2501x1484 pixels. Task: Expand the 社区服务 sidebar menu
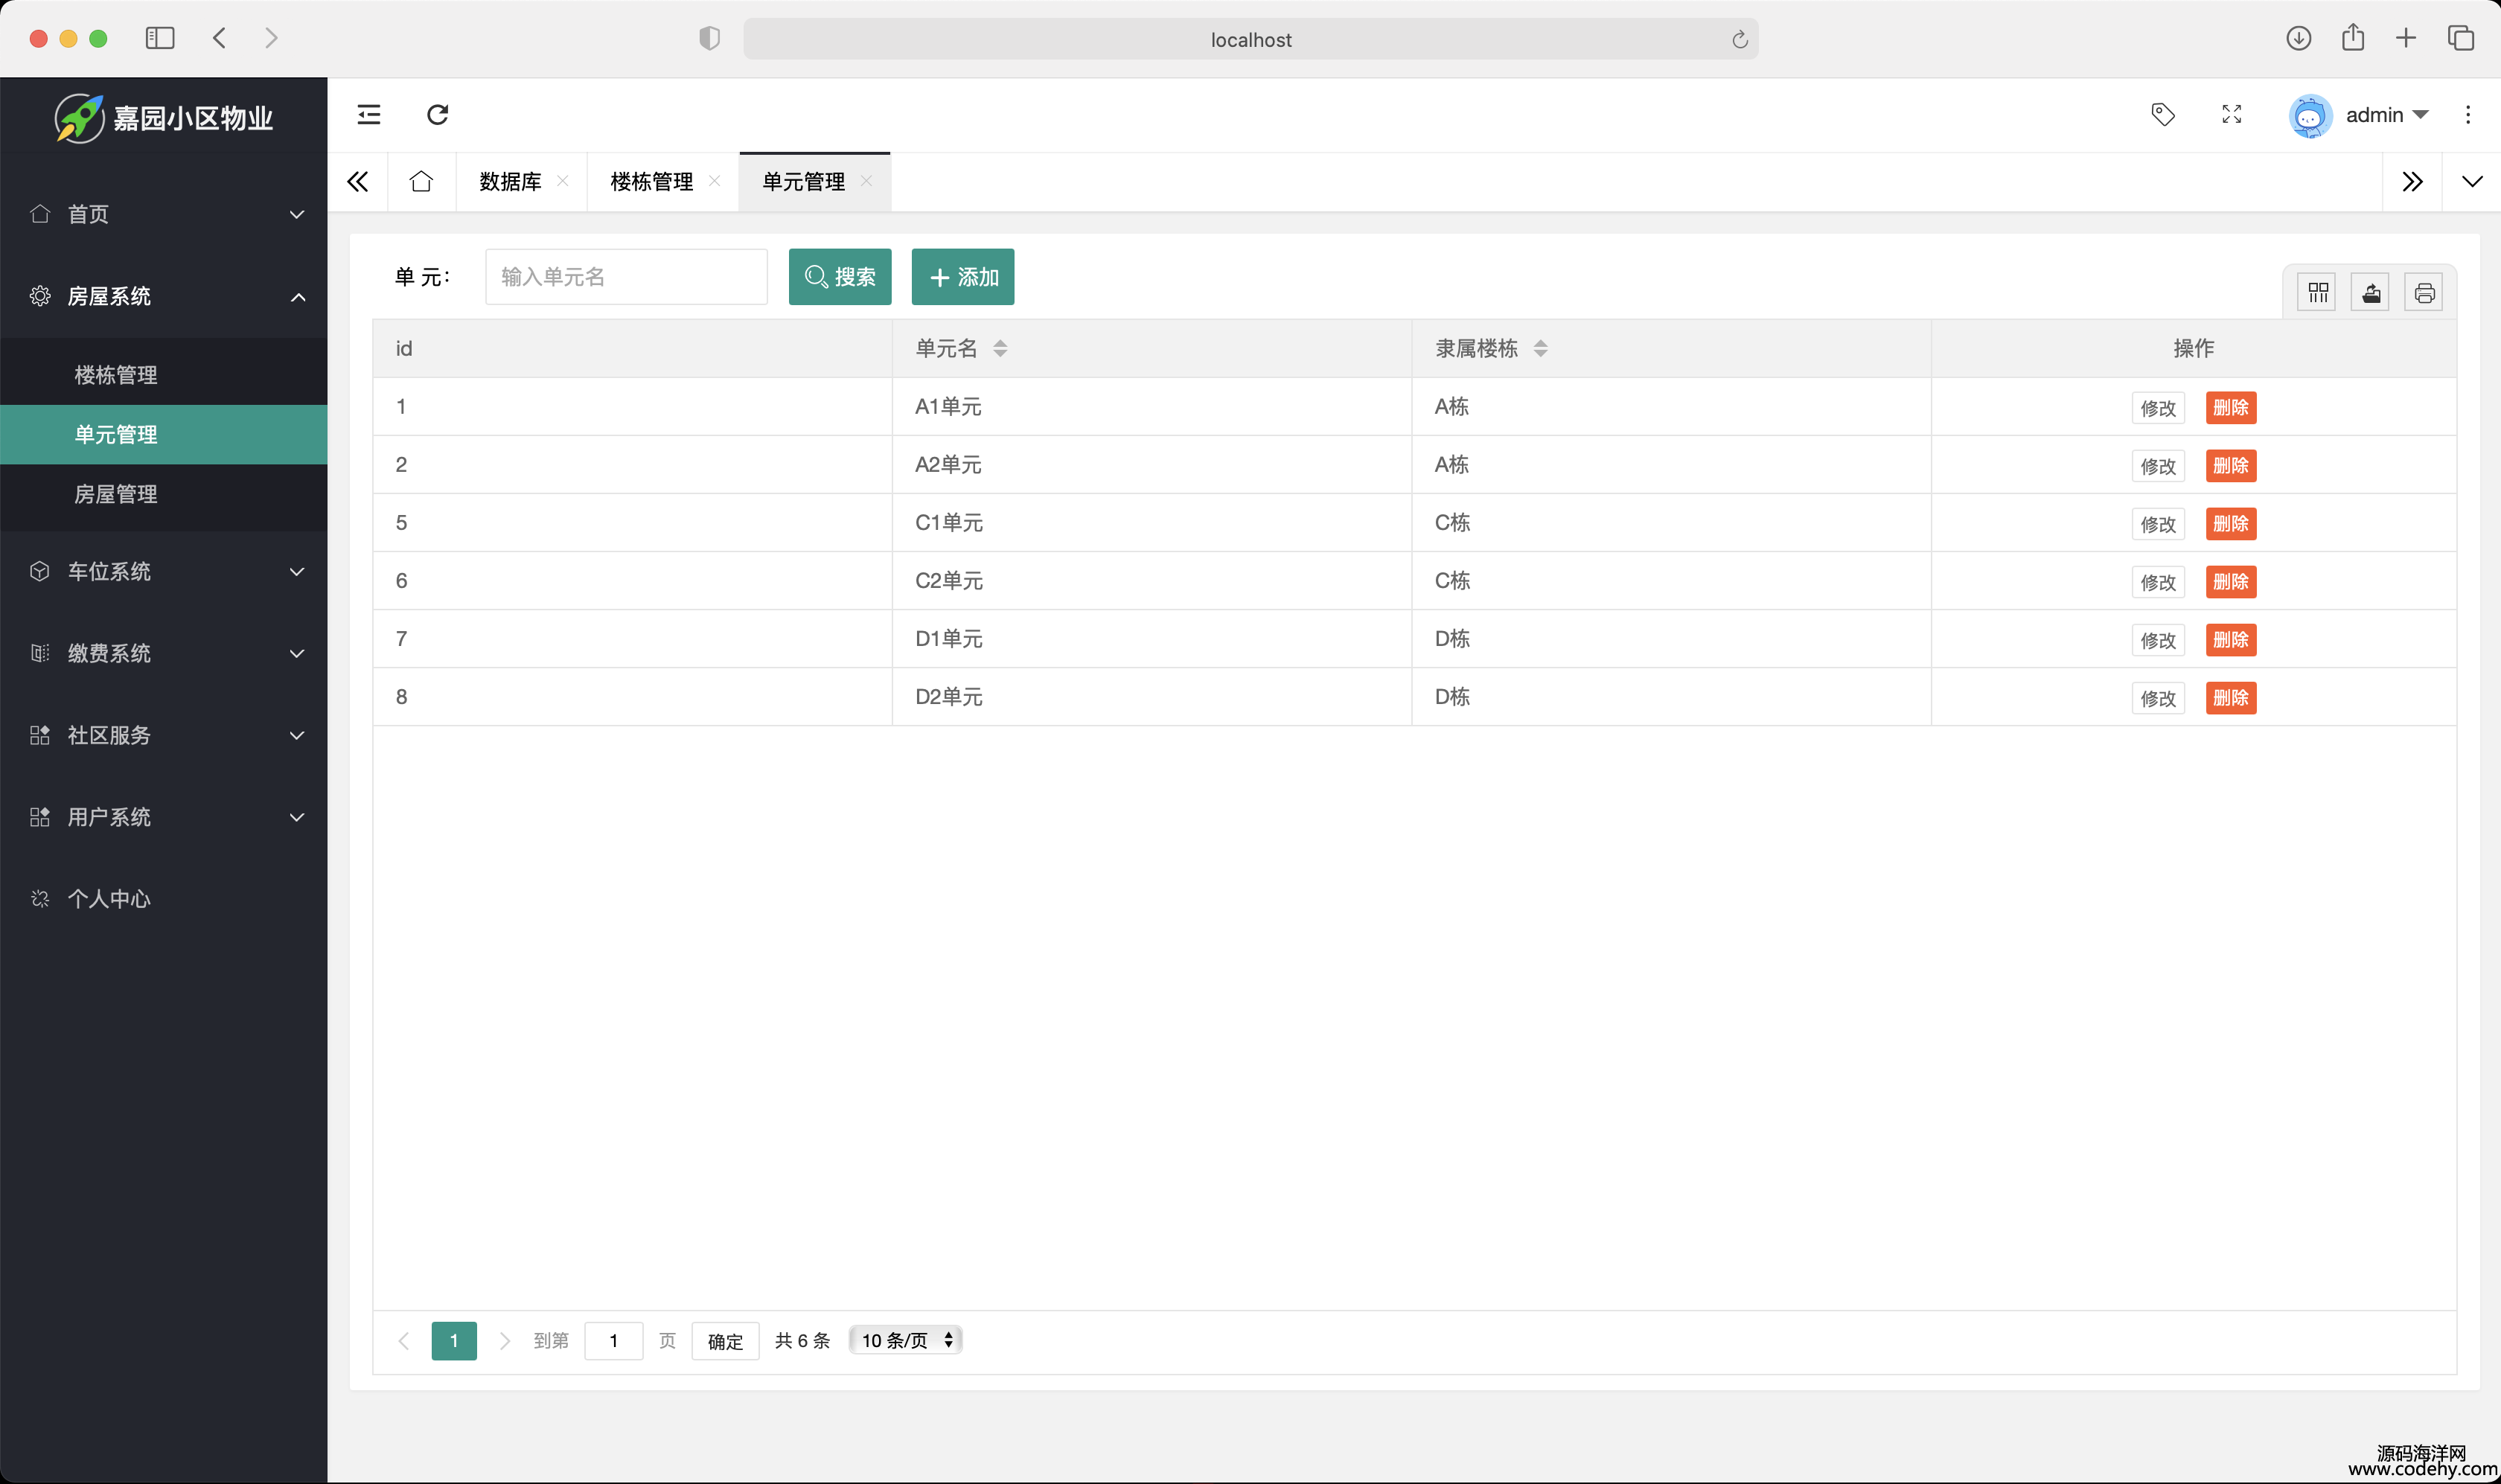pyautogui.click(x=164, y=736)
